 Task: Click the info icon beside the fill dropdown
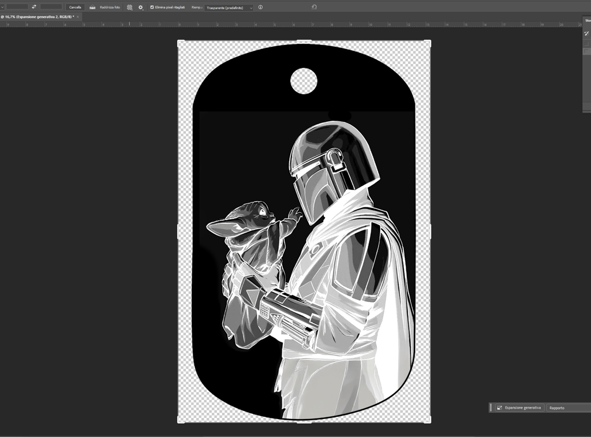click(x=260, y=7)
